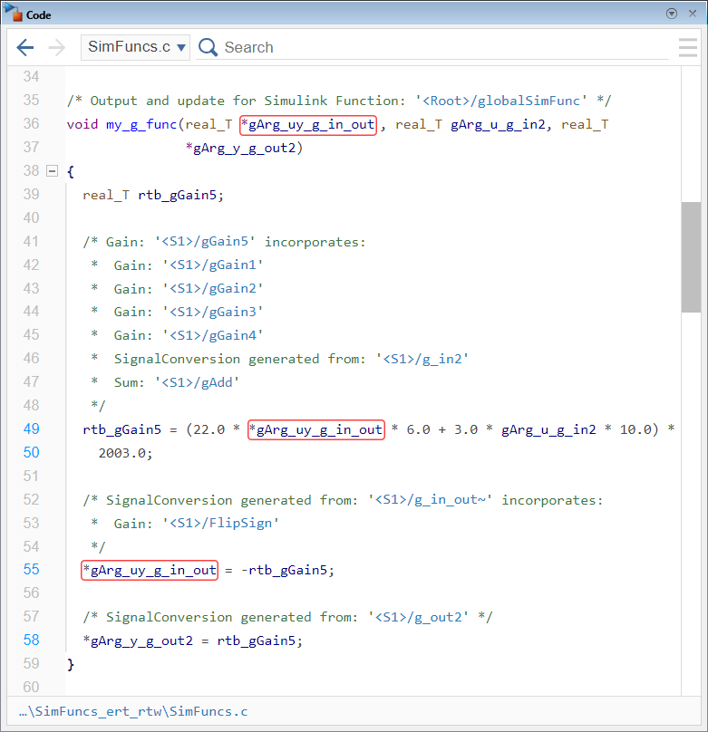708x732 pixels.
Task: Open the '<S1>/gGain3' block link
Action: [x=212, y=312]
